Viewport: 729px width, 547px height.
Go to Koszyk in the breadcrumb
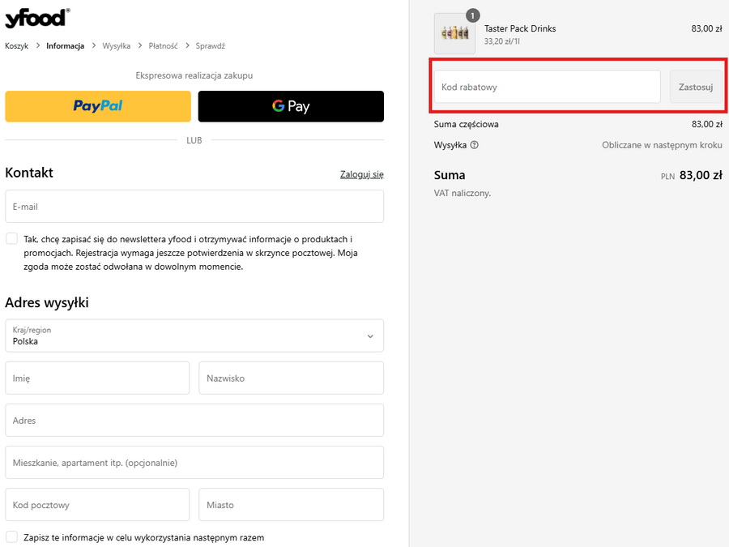(x=16, y=46)
